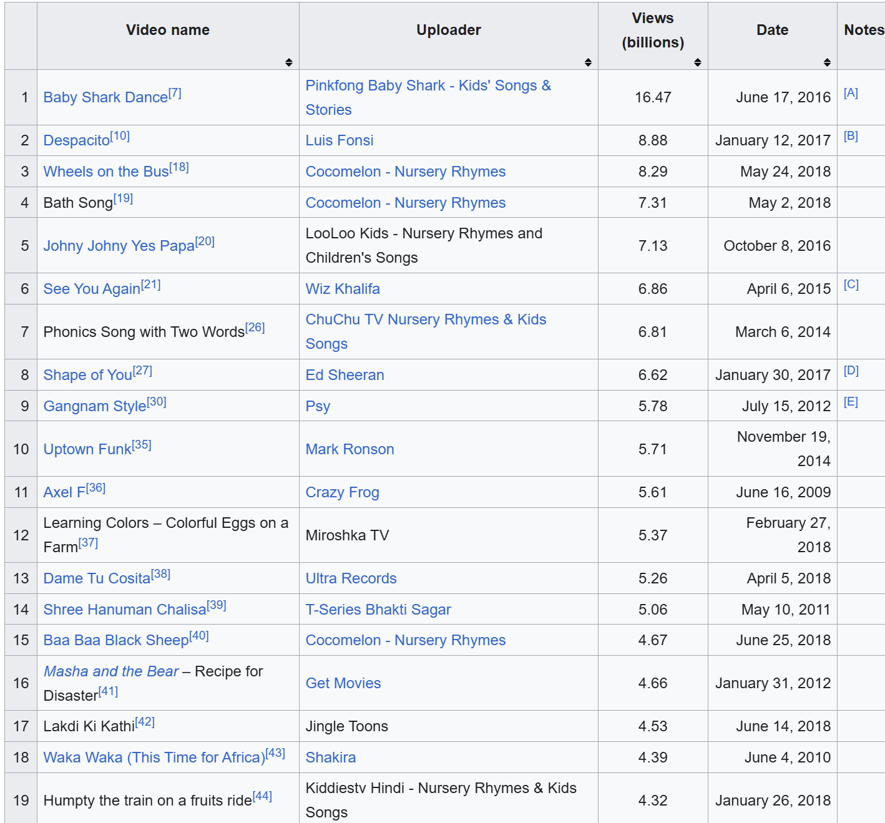Open citation [7] beside Baby Shark Dance

pos(175,93)
